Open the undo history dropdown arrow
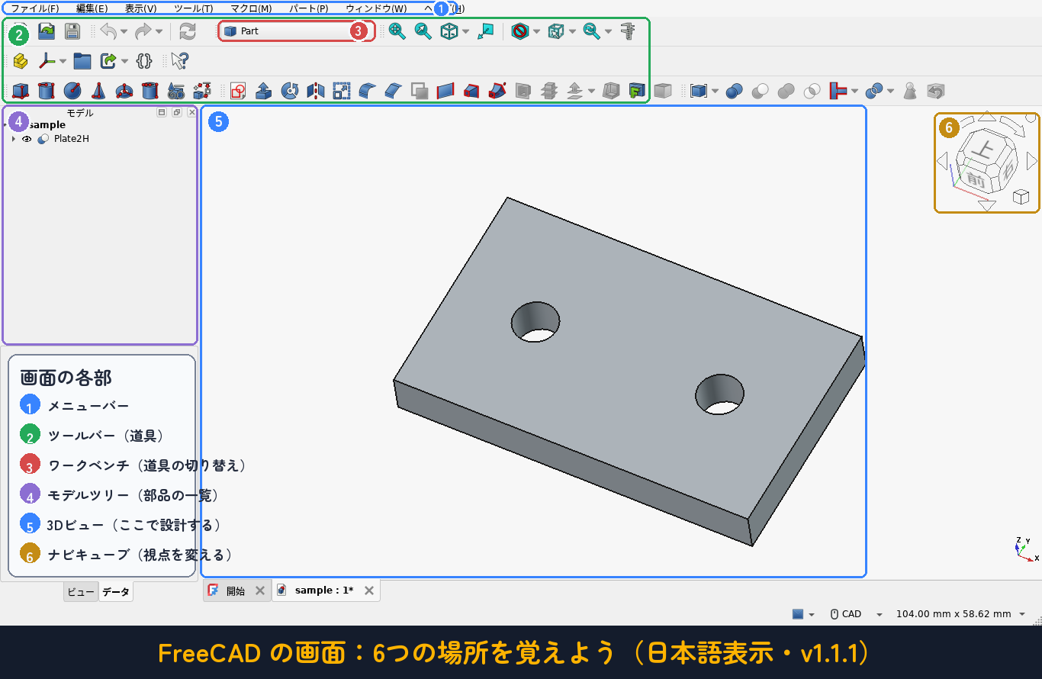The height and width of the screenshot is (679, 1042). click(124, 31)
